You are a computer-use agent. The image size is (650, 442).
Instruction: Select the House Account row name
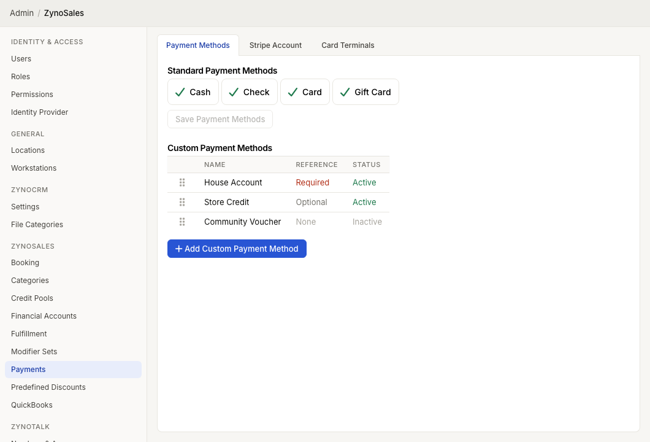click(233, 182)
